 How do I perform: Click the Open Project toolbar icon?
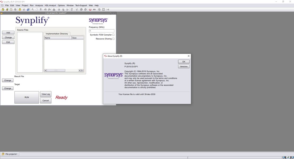(x=3, y=9)
